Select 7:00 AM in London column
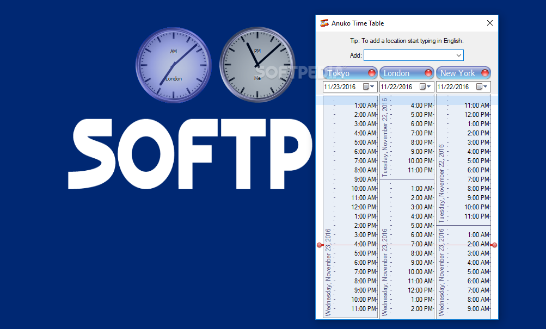 pos(422,244)
